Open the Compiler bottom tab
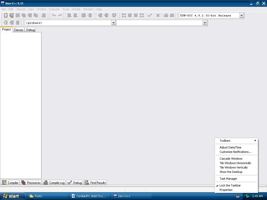The width and height of the screenshot is (267, 200). (x=10, y=183)
